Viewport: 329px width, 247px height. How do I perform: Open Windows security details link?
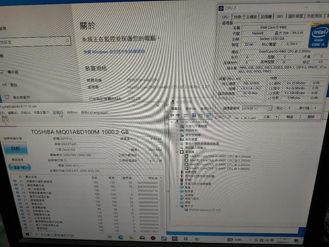[x=114, y=51]
